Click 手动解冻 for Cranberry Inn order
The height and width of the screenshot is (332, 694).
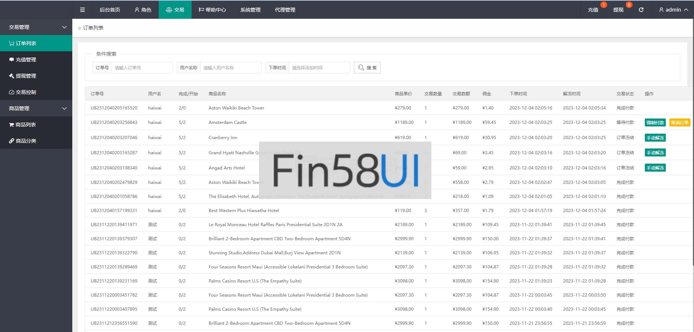coord(655,138)
